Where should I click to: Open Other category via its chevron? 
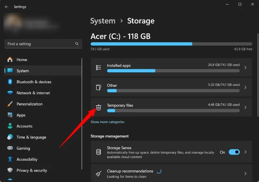click(245, 87)
